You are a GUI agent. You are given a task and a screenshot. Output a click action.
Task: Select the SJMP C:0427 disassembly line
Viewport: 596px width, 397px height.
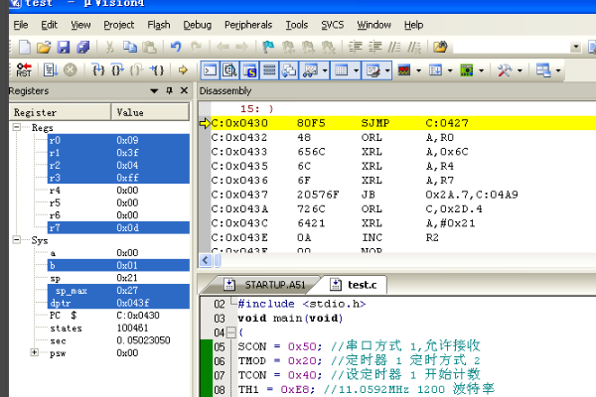[377, 123]
